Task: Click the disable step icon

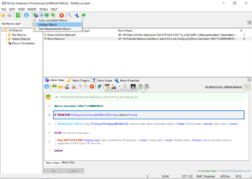Action: coord(141,87)
